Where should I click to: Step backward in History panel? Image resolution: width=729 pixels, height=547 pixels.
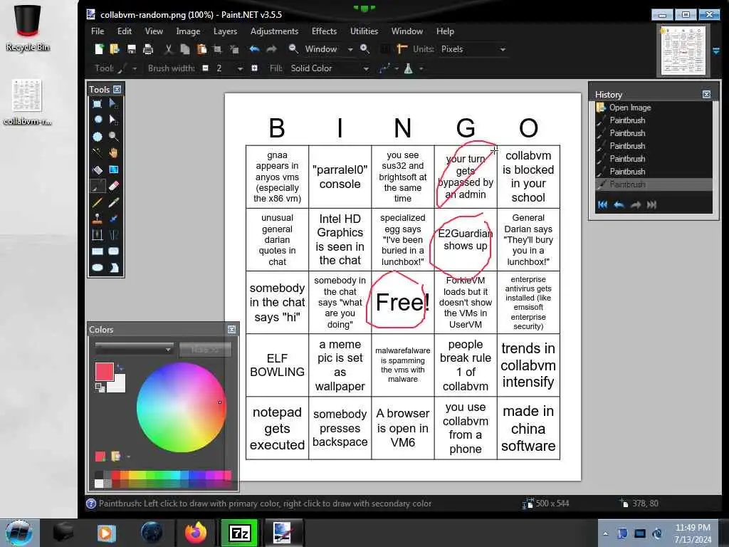619,204
